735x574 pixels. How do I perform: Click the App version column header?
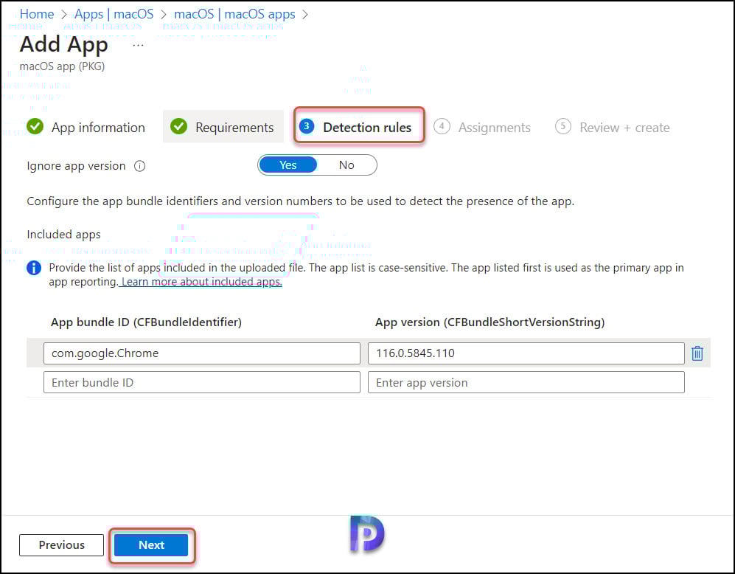pyautogui.click(x=490, y=322)
